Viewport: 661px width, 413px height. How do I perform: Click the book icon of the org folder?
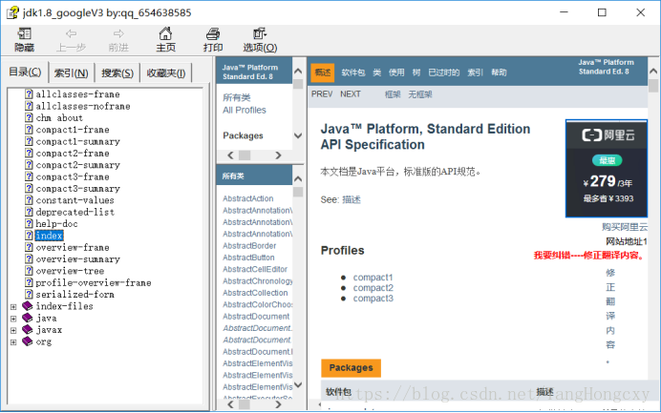coord(28,341)
